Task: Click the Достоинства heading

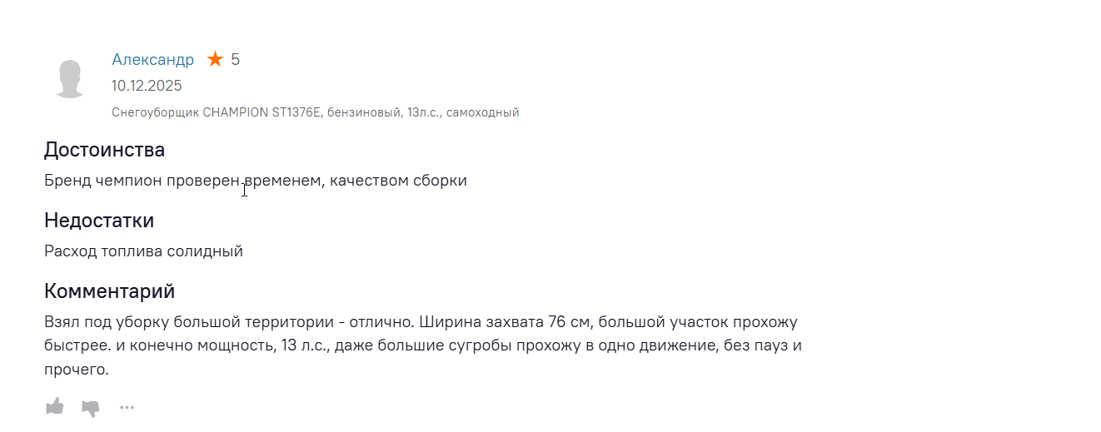Action: (104, 150)
